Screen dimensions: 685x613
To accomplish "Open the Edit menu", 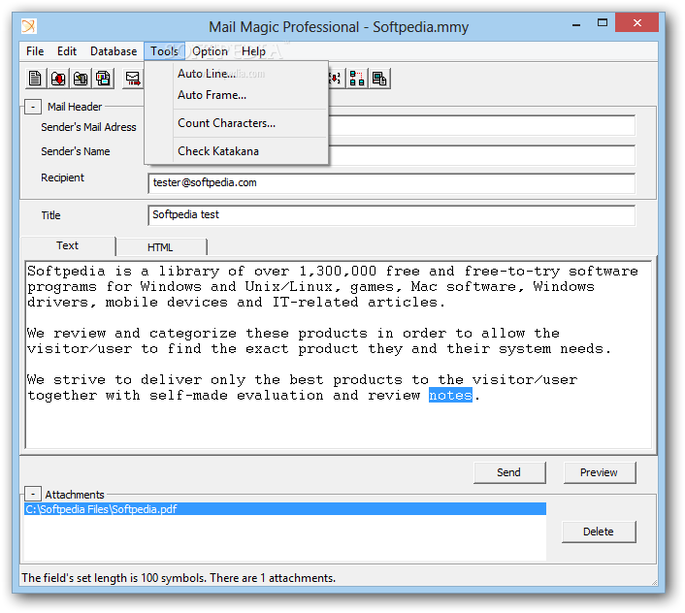I will click(67, 51).
